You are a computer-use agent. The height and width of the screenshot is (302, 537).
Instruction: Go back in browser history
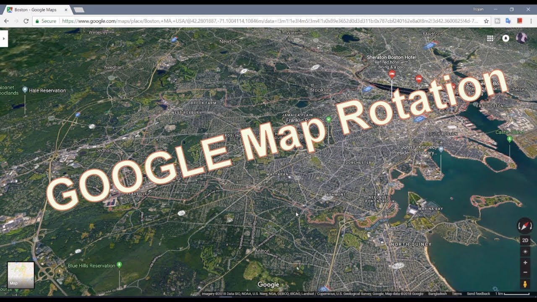coord(6,21)
